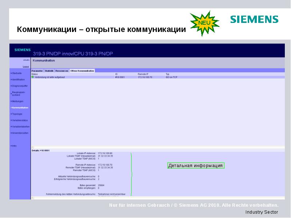Viewport: 291px width, 218px height.
Task: Click the SIEMENS wordmark logo at top right
Action: click(254, 20)
